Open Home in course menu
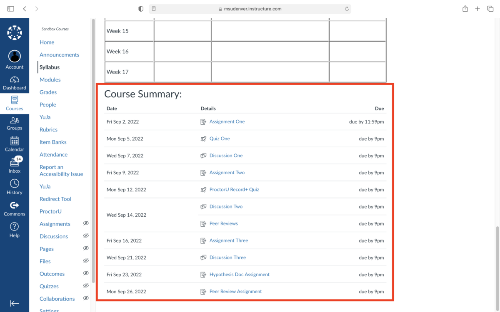 pos(47,42)
